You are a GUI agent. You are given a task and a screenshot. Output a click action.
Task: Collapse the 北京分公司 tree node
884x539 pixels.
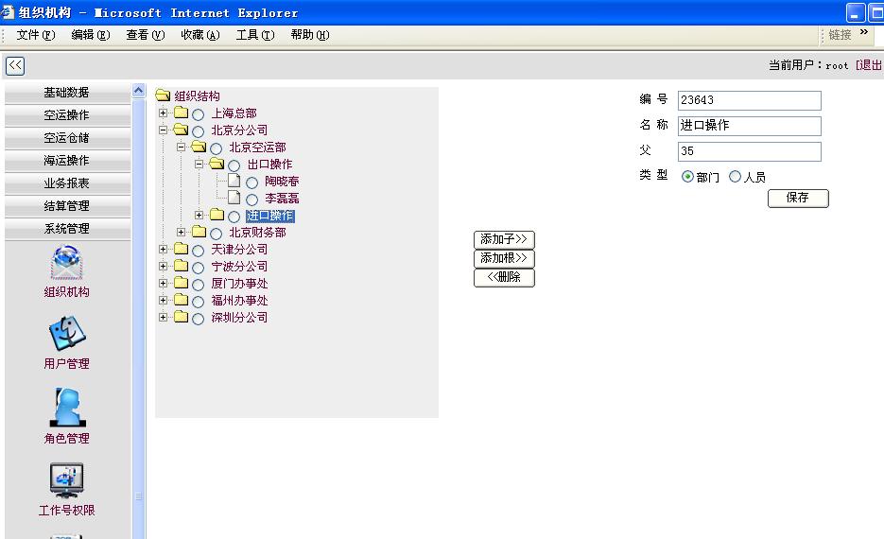163,130
